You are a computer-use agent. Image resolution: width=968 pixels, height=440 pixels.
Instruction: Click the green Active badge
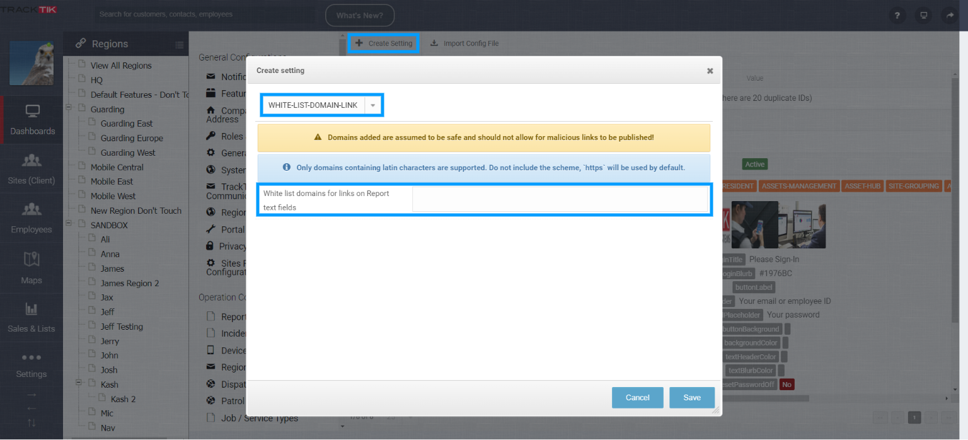coord(755,165)
